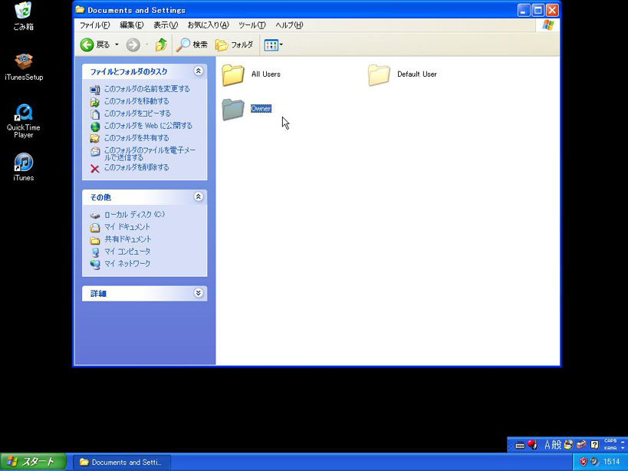Select the All Users folder icon

(233, 75)
